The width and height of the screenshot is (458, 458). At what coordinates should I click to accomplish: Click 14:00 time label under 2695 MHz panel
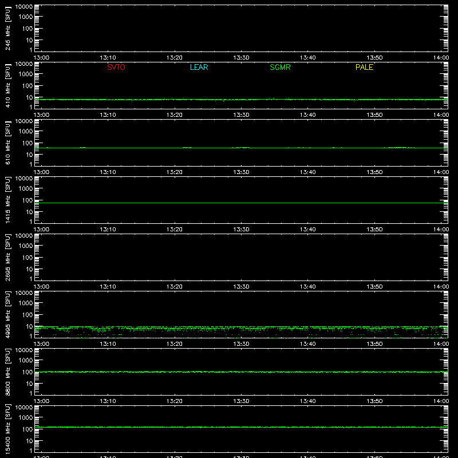(x=441, y=287)
